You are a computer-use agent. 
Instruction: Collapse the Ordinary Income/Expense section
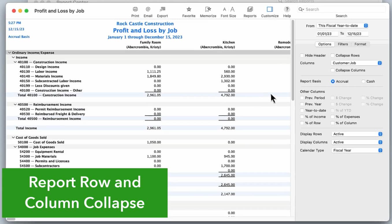click(x=10, y=53)
